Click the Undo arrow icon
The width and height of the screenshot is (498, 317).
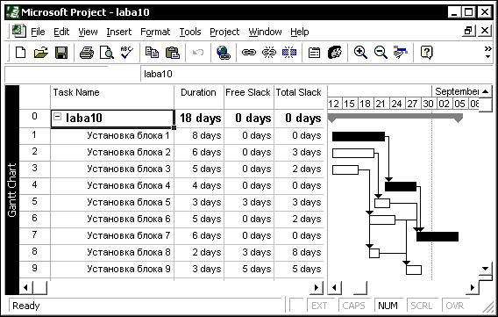point(198,52)
